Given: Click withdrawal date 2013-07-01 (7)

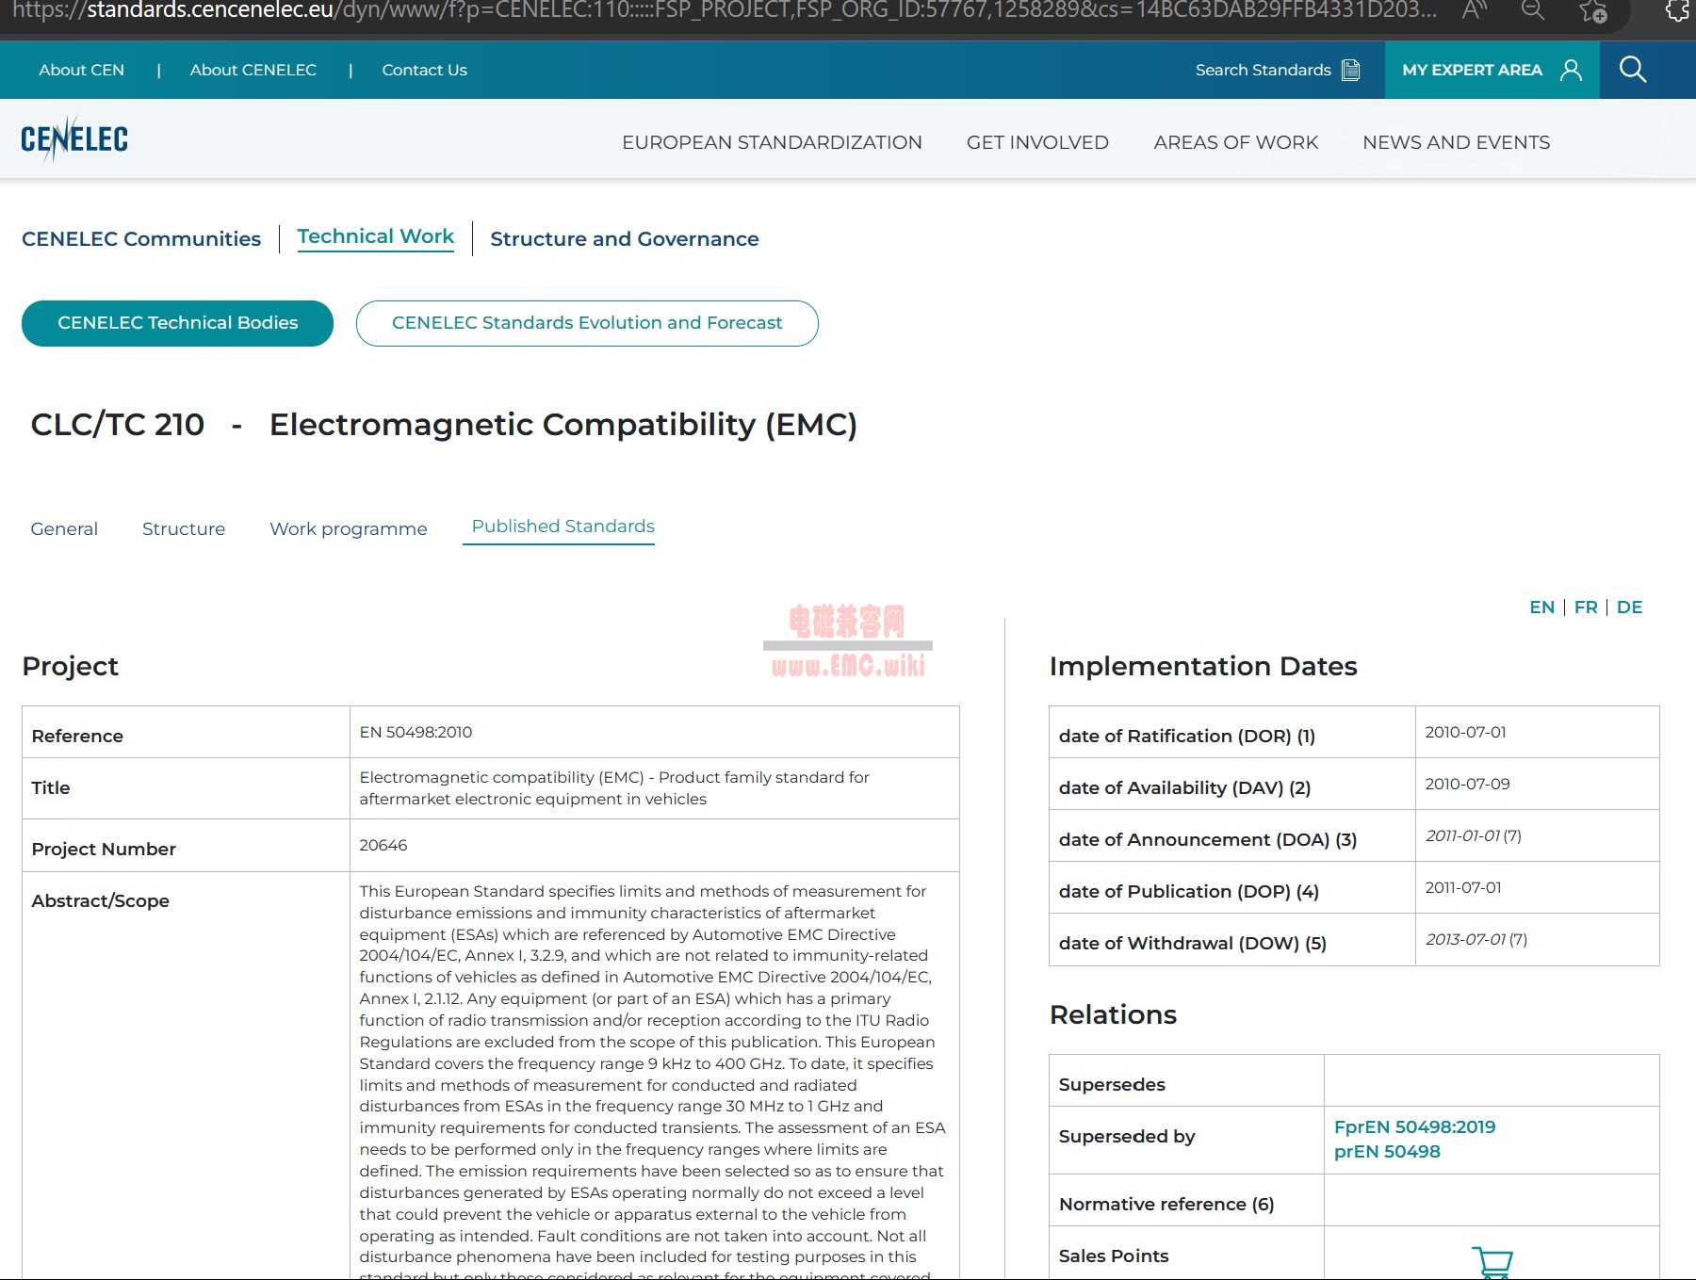Looking at the screenshot, I should pyautogui.click(x=1476, y=939).
